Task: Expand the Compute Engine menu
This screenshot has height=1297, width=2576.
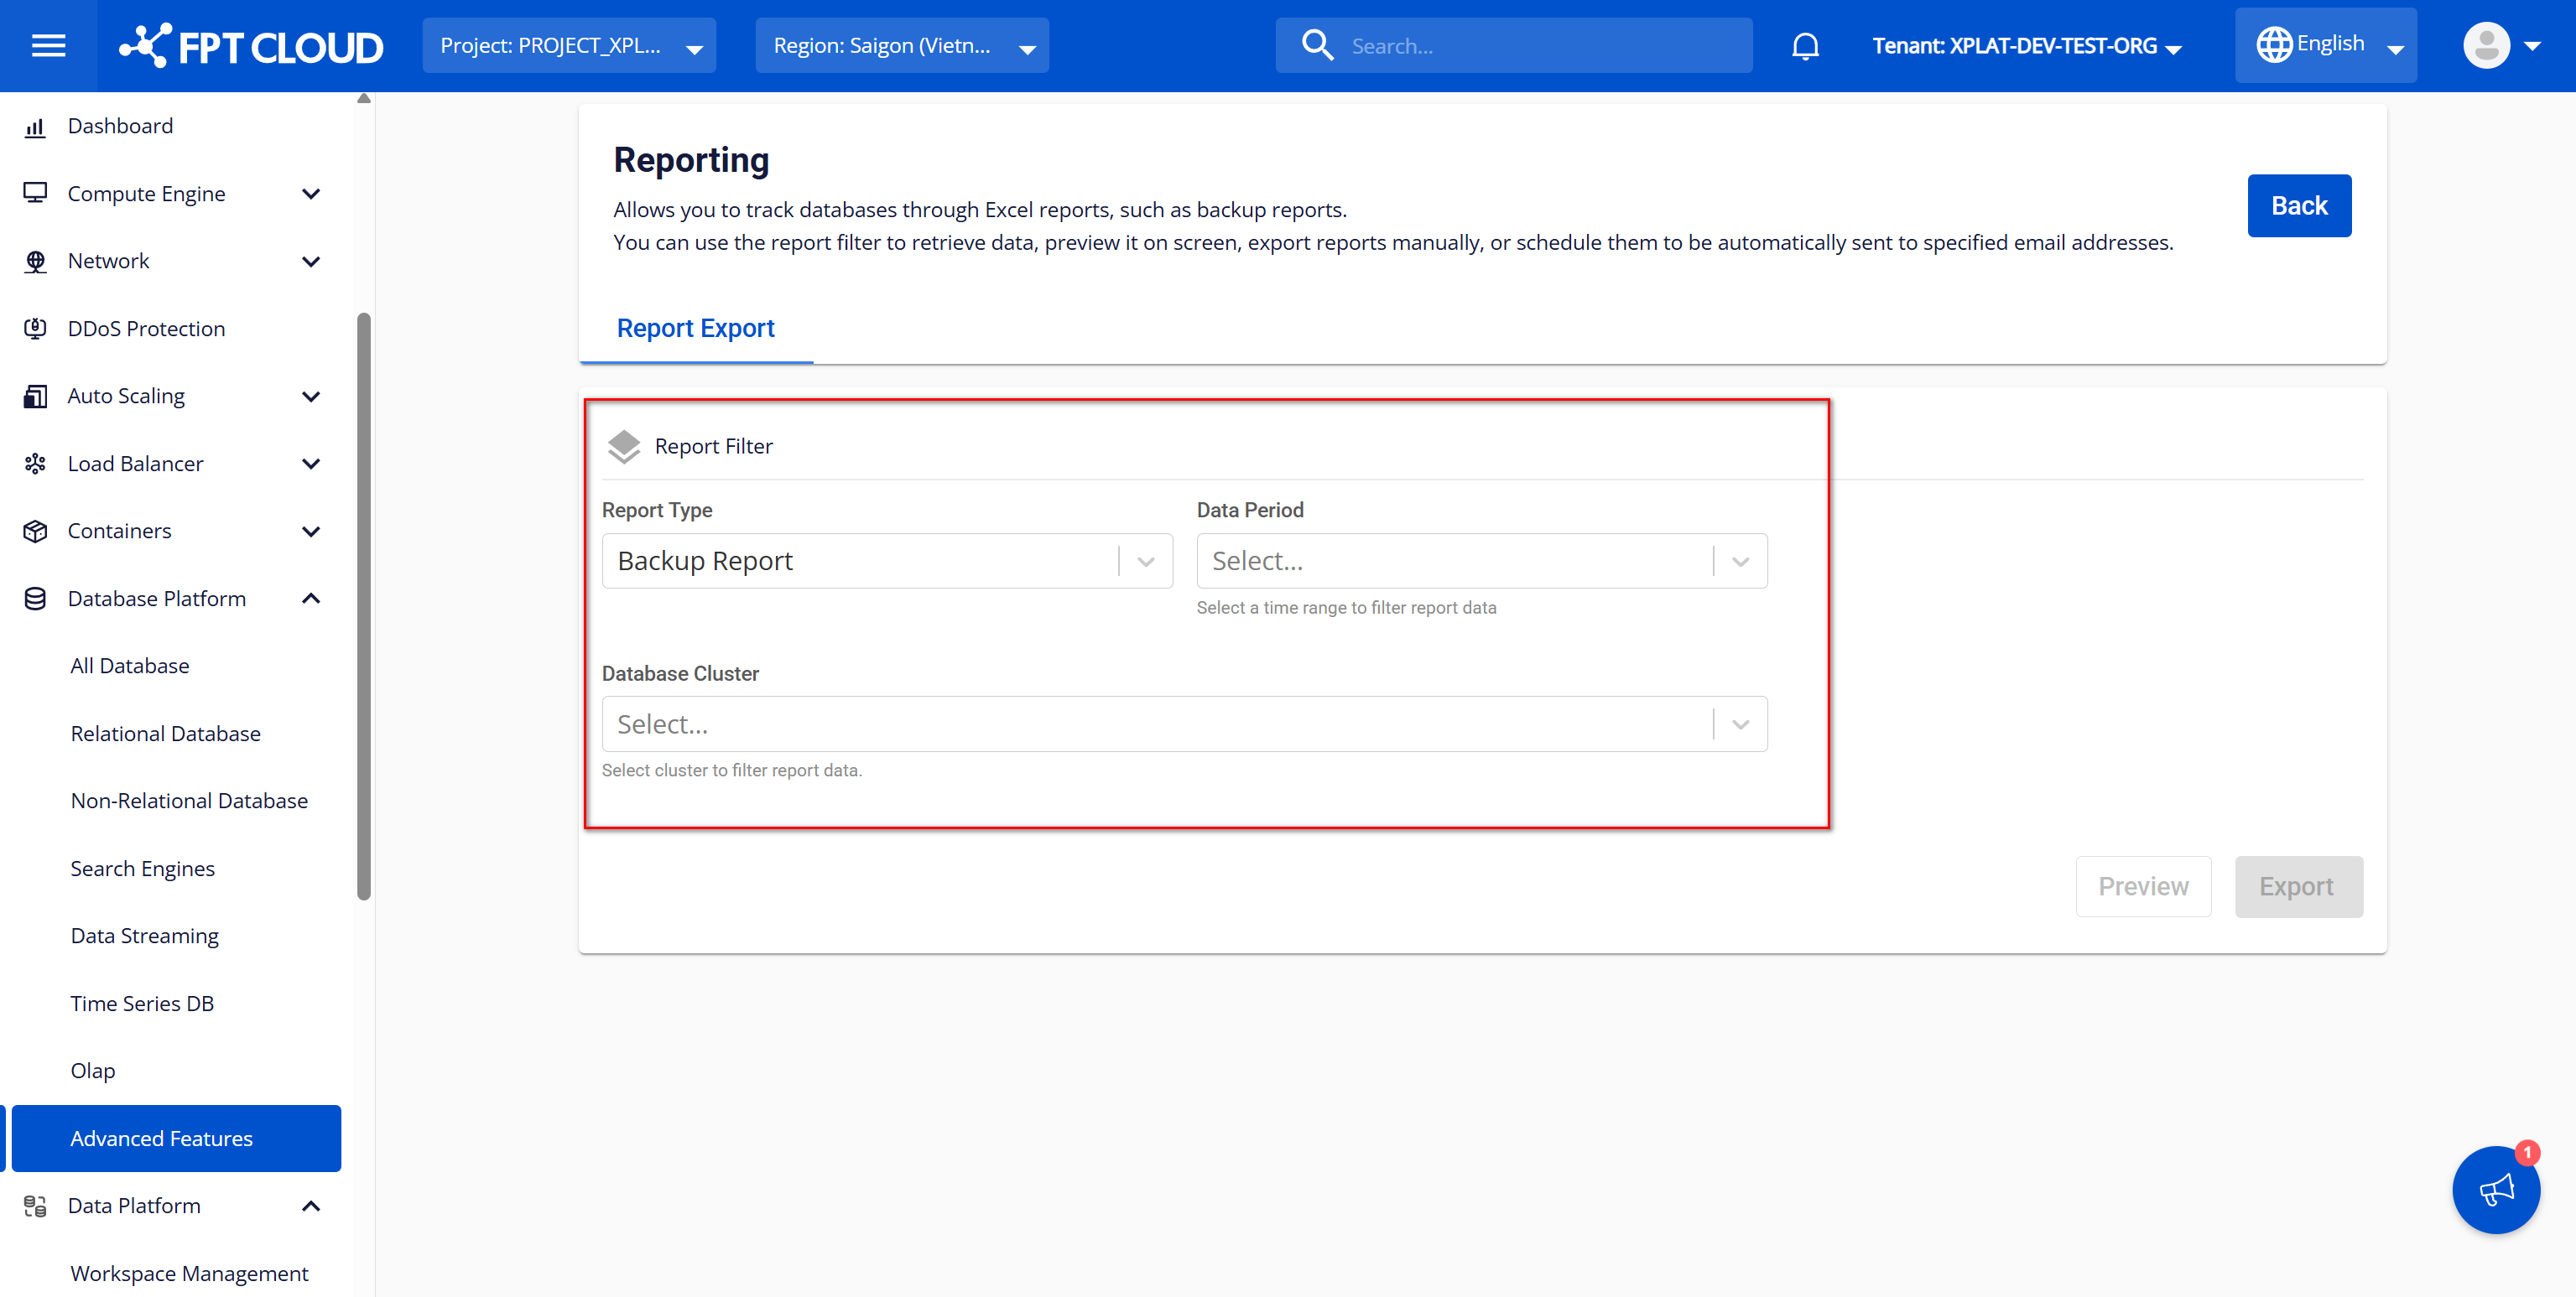Action: pos(311,194)
